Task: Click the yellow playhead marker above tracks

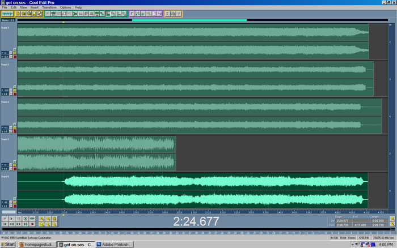Action: tap(64, 22)
